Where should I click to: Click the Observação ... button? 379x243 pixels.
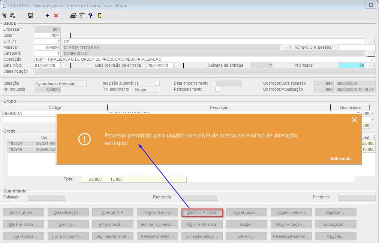[247, 212]
